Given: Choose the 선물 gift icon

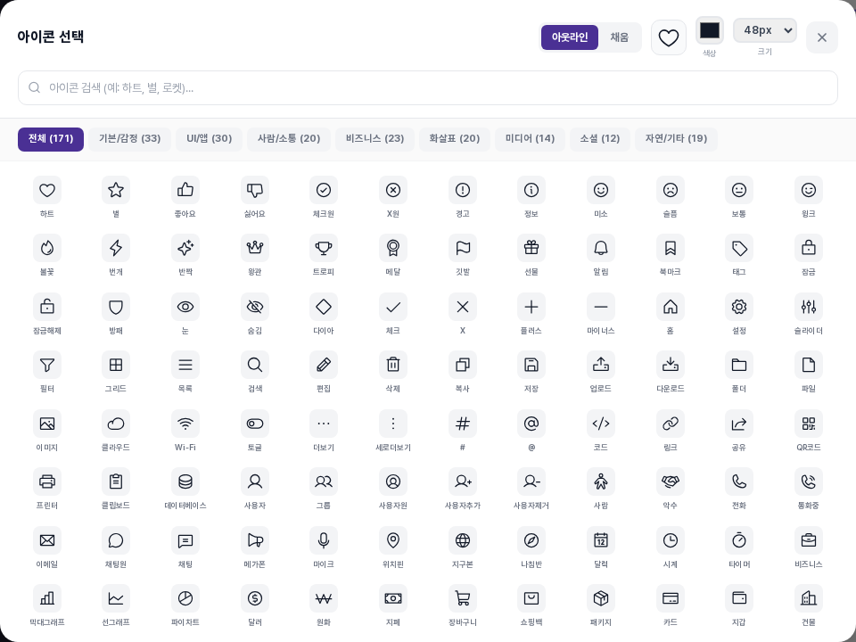Looking at the screenshot, I should 531,249.
